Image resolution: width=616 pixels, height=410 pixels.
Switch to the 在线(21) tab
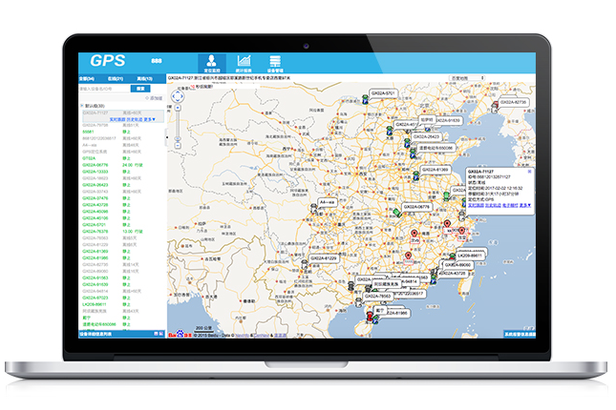click(116, 77)
